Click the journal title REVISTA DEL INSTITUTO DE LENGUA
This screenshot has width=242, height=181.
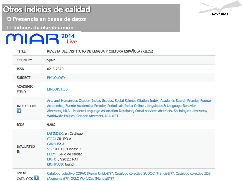(x=100, y=51)
